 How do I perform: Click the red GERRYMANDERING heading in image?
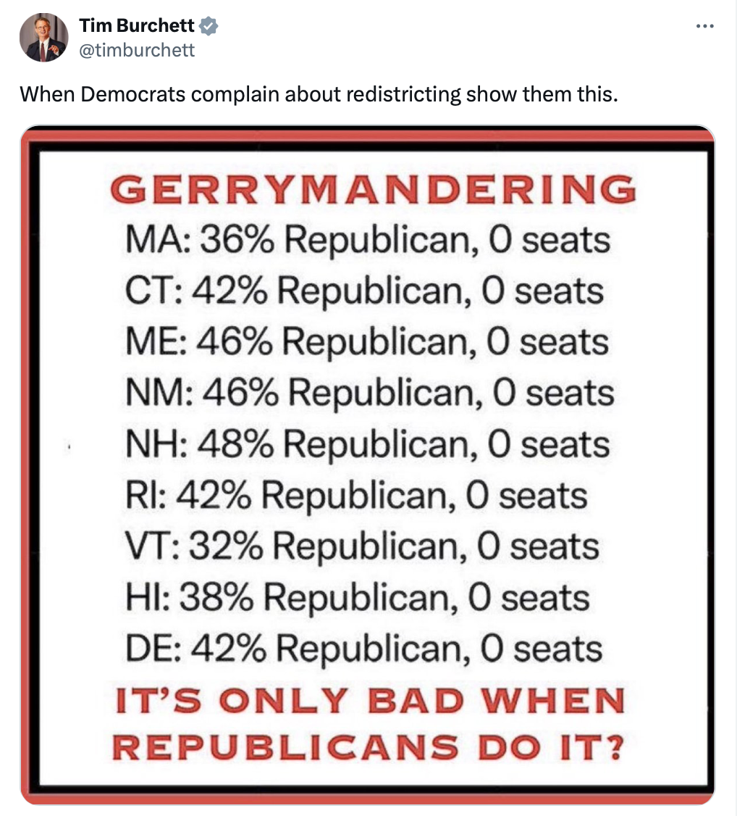374,190
